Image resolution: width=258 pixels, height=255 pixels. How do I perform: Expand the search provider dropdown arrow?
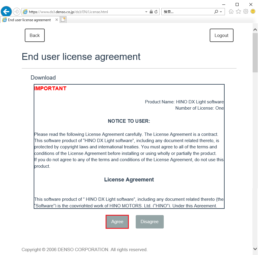221,12
